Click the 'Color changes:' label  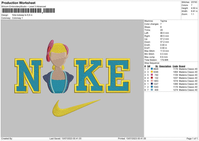(x=152, y=24)
